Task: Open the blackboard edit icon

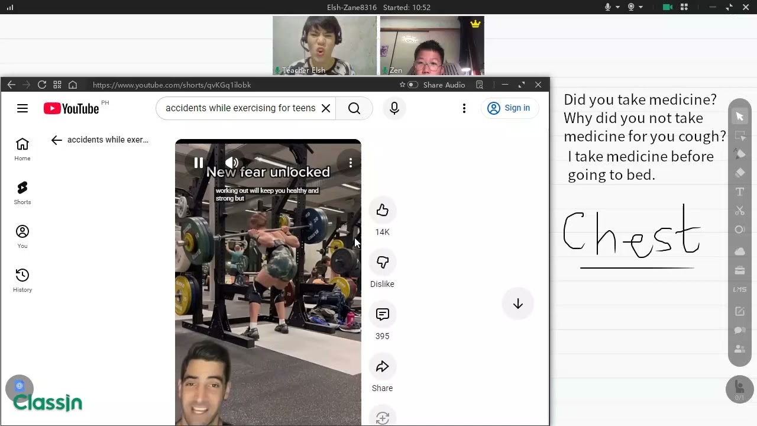Action: 740,311
